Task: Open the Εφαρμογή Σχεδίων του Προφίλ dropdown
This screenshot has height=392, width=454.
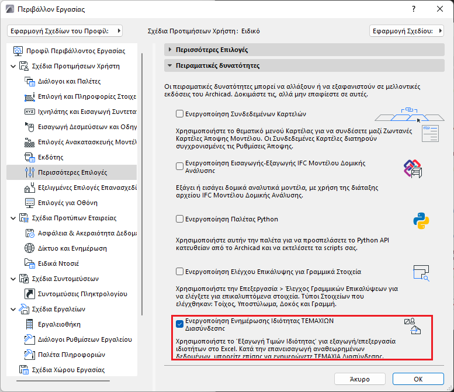Action: coord(65,31)
